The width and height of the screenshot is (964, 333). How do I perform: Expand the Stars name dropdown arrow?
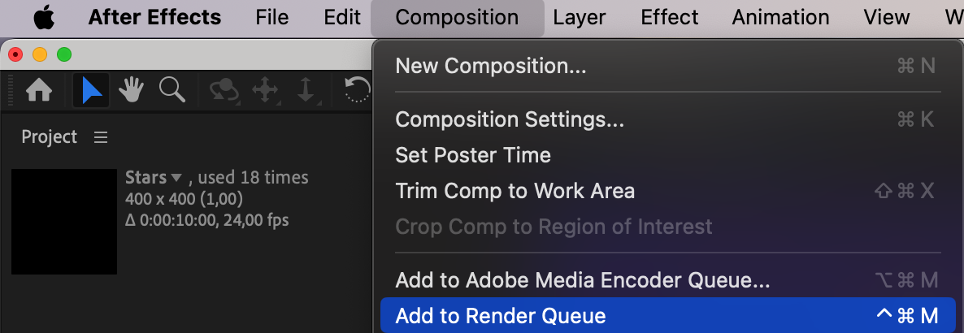coord(176,178)
